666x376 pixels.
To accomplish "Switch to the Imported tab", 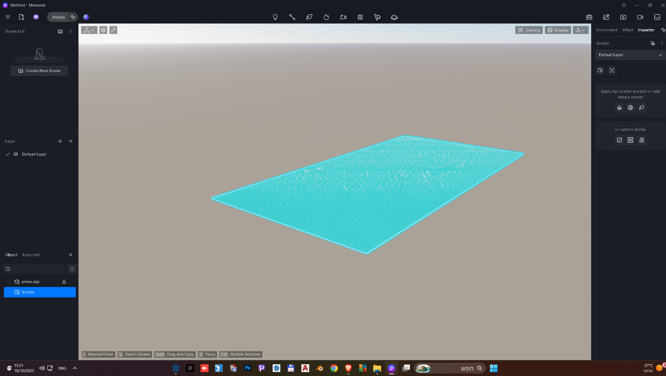I will [31, 255].
